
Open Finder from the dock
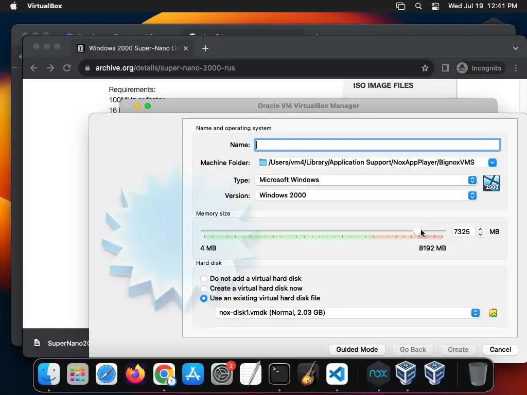coord(49,373)
